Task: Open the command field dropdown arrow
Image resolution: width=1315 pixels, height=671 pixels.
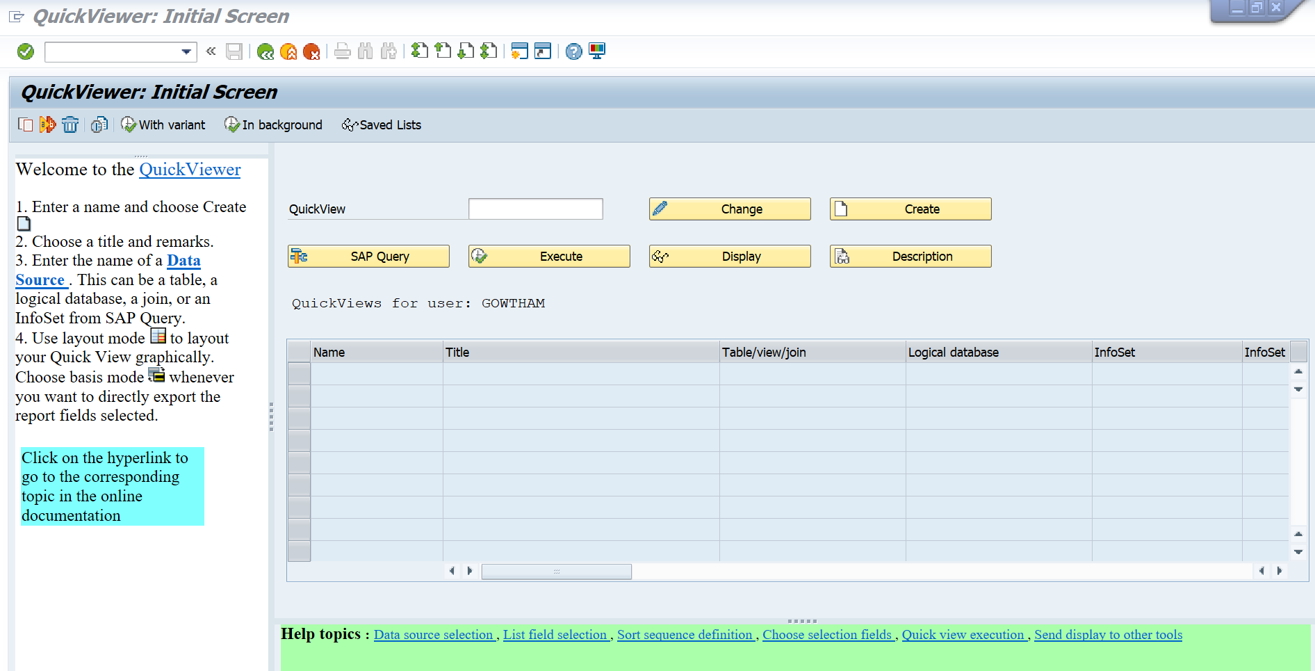Action: tap(186, 51)
